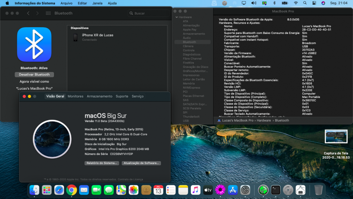The width and height of the screenshot is (353, 199).
Task: Open the Notes app in the dock
Action: pos(183,190)
